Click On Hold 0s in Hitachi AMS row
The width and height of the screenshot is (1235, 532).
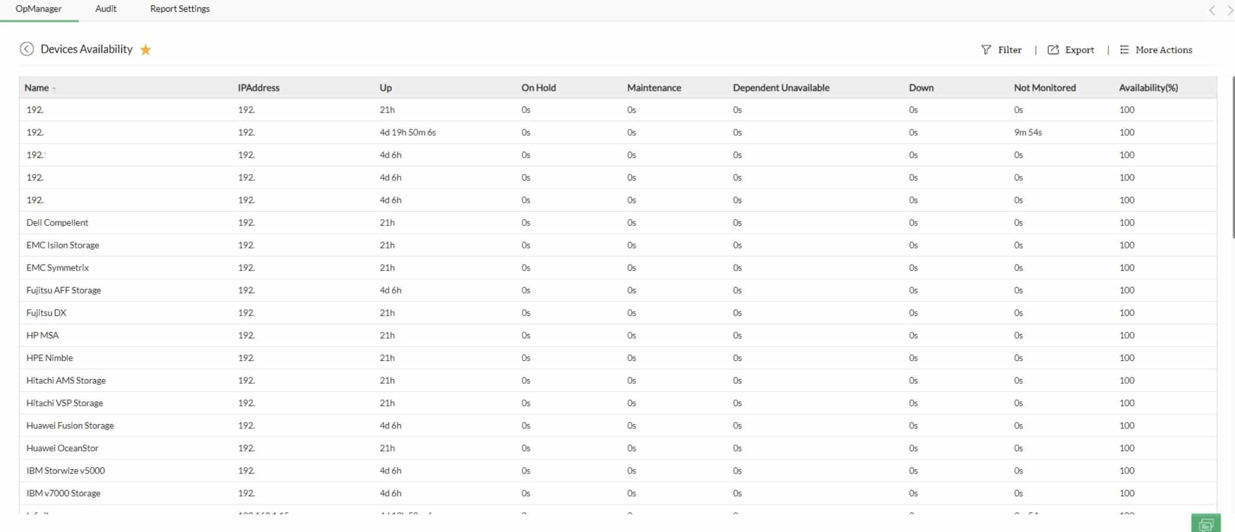coord(526,381)
